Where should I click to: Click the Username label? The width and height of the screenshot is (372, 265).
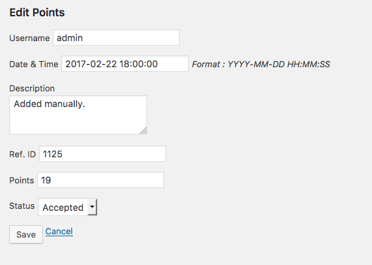[29, 38]
